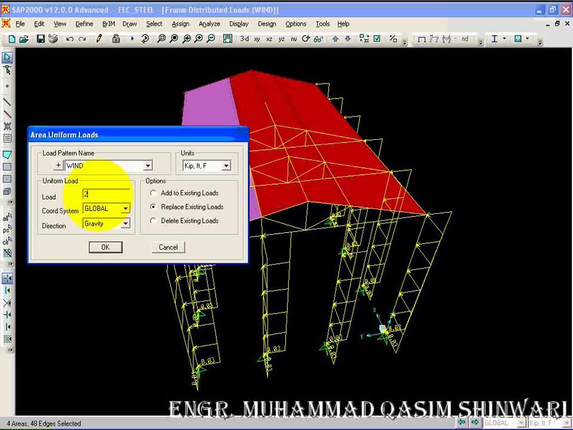Click the lock/unlock model icon
573x430 pixels.
coord(116,38)
